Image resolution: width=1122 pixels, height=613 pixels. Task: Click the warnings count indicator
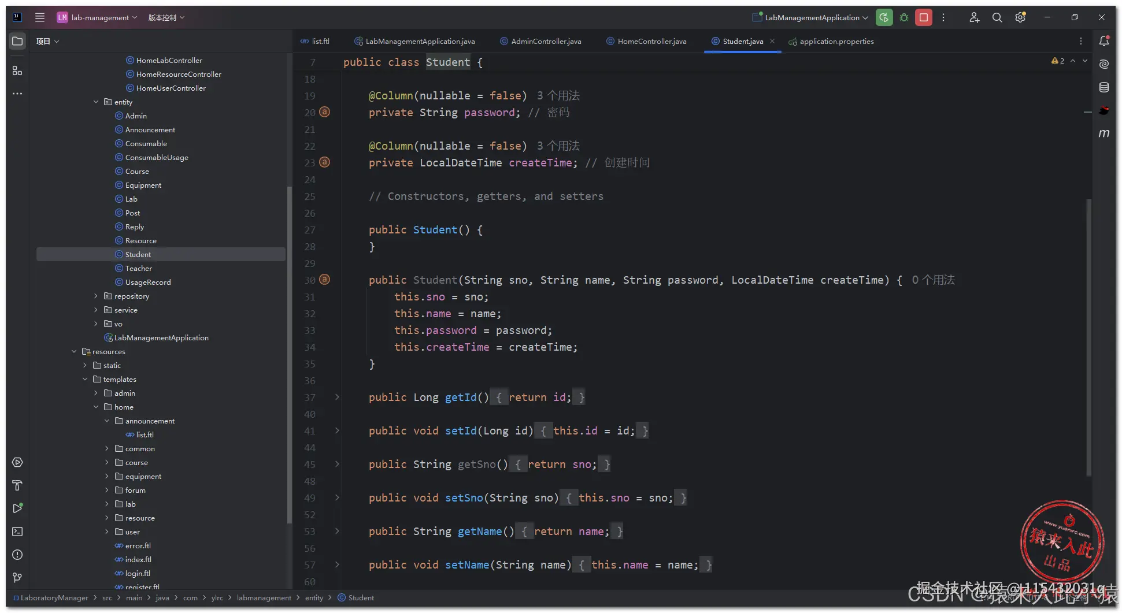point(1058,61)
